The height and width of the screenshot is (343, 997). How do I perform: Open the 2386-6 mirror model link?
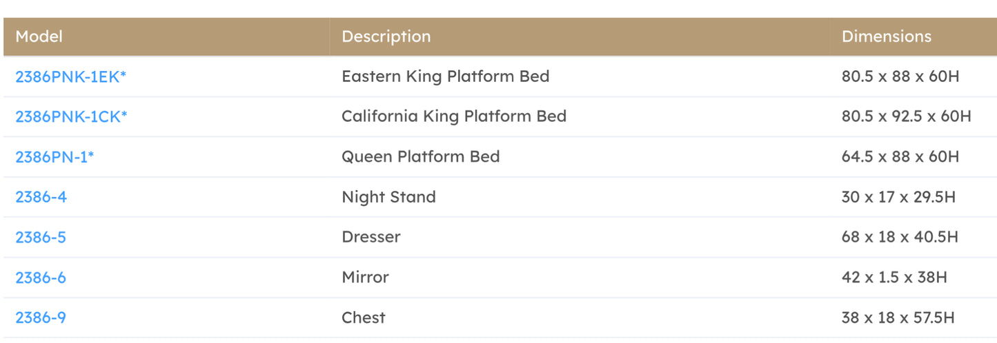click(41, 278)
